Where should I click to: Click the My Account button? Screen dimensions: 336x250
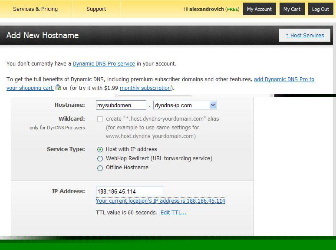(259, 9)
